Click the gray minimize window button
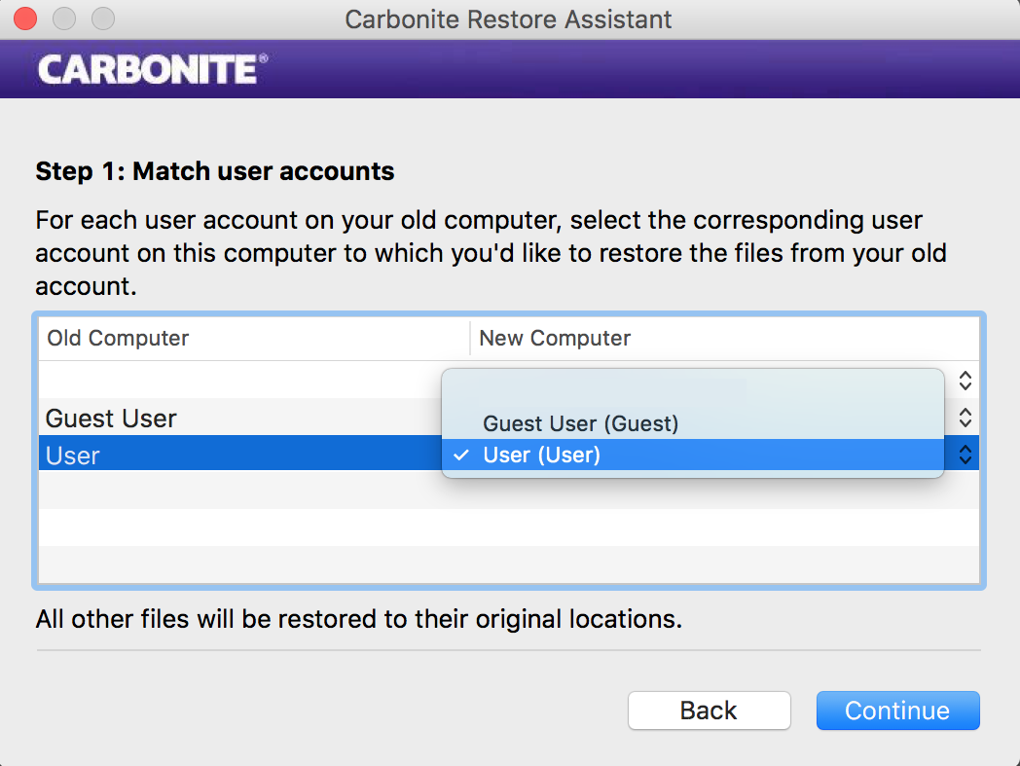Image resolution: width=1020 pixels, height=766 pixels. tap(64, 18)
